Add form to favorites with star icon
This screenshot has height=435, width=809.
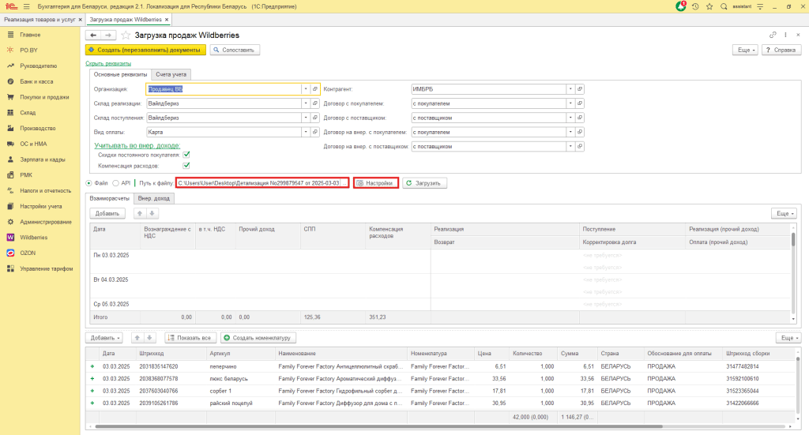tap(126, 36)
